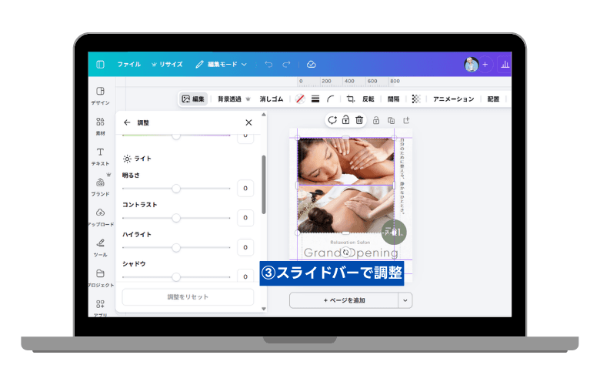Toggle the side panel icon at top-left

(100, 65)
